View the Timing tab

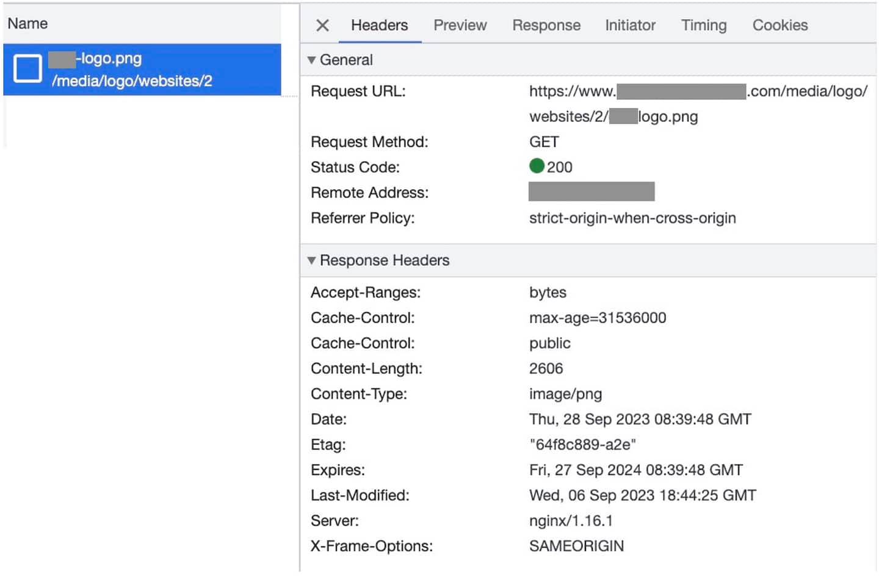703,26
